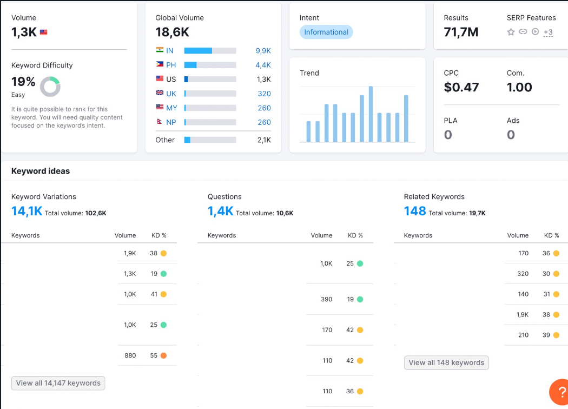Open the 14,1K Keyword Variations count
The width and height of the screenshot is (568, 409).
tap(27, 211)
